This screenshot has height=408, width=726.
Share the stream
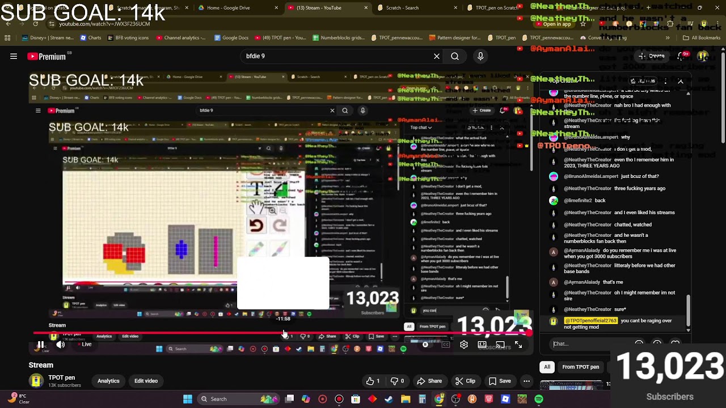pos(429,381)
